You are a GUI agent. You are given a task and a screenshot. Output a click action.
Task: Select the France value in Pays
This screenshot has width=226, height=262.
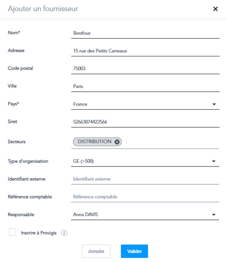80,105
